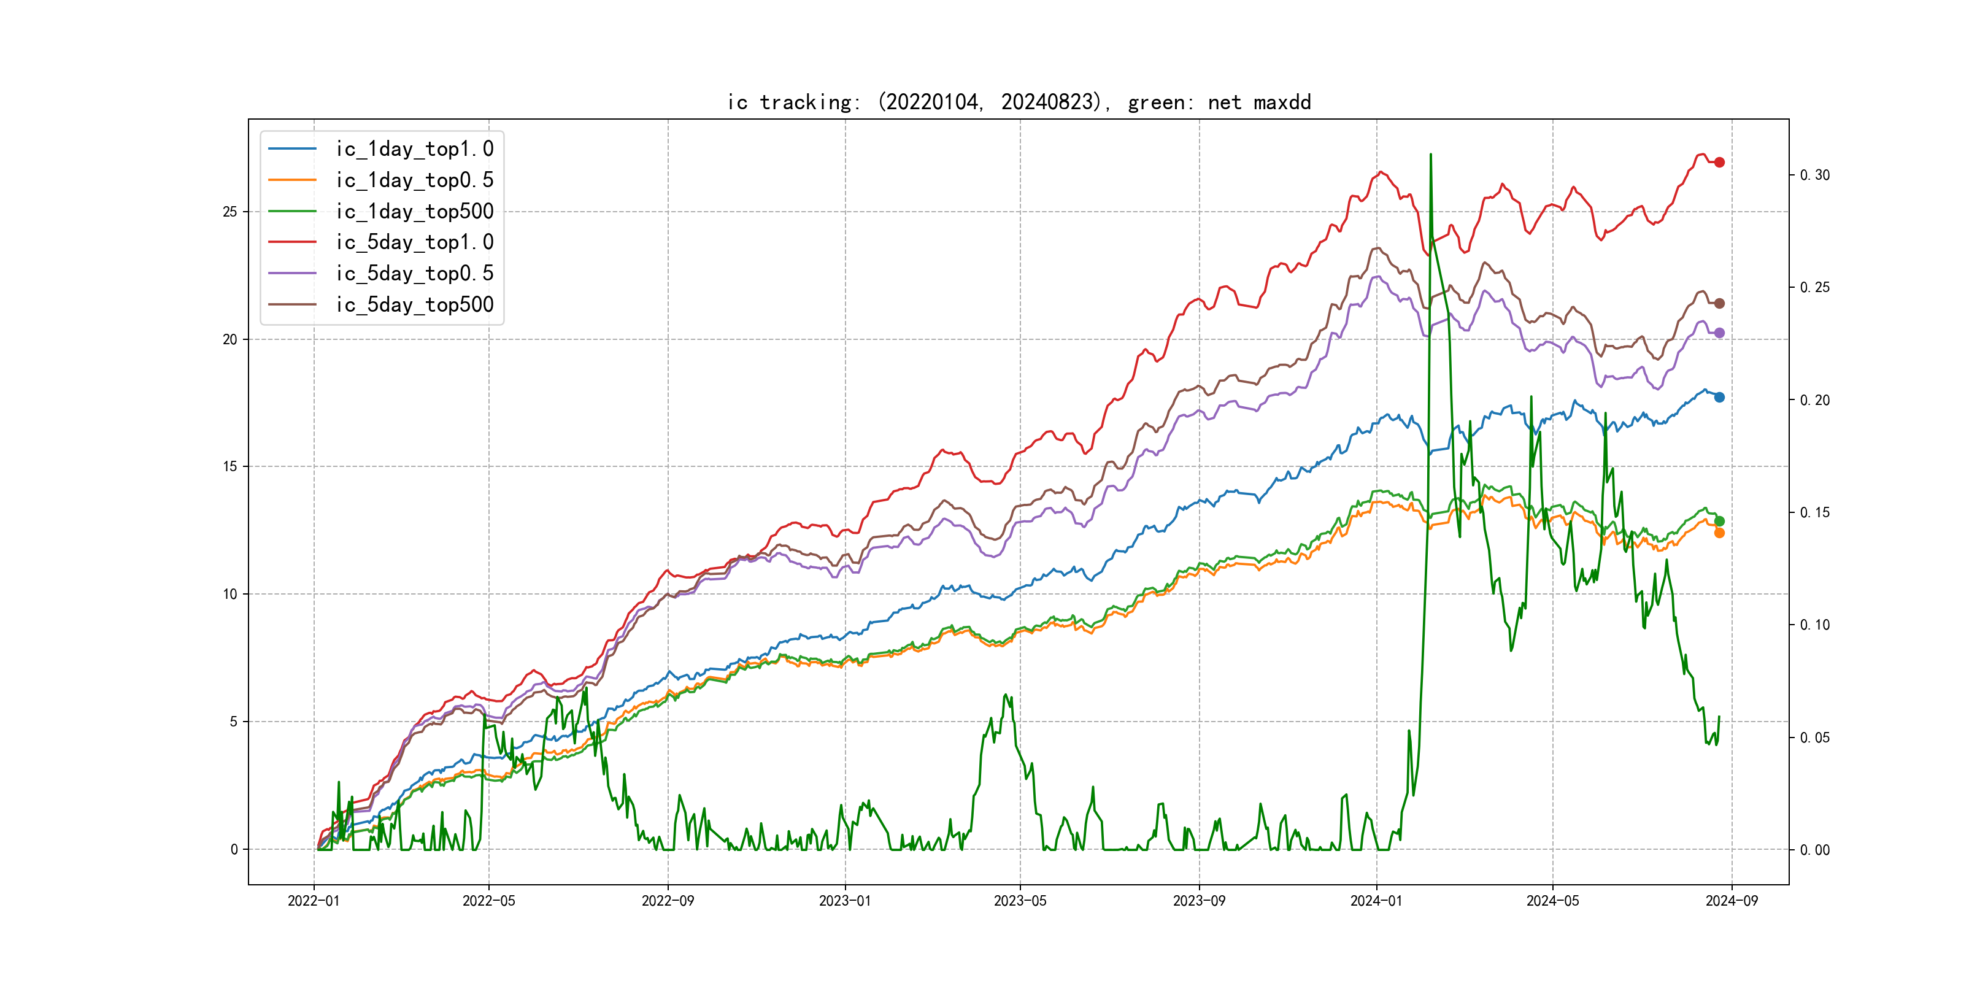Click the blue line swatch in legend
This screenshot has height=994, width=1988.
coord(291,149)
